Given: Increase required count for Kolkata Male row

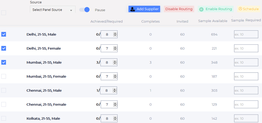Looking at the screenshot, I should point(115,117).
